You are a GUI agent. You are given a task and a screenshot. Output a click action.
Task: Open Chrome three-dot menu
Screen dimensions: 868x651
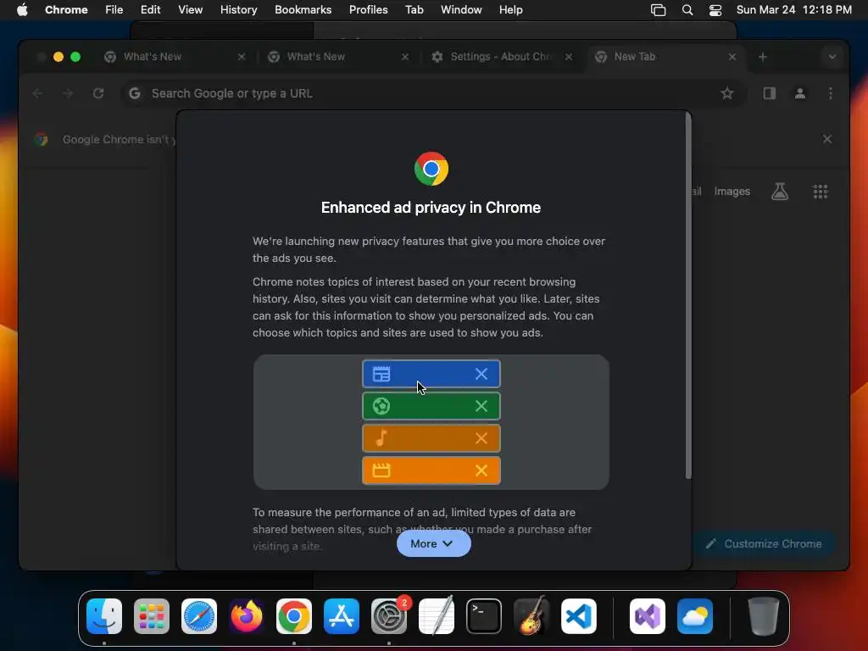point(831,93)
